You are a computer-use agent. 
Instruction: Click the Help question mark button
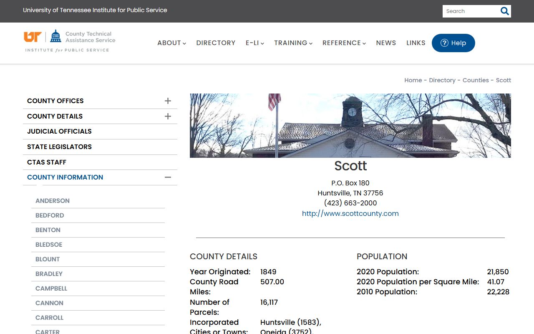pos(453,43)
